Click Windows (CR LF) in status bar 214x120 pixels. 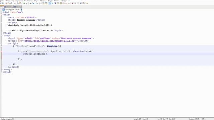tap(194, 119)
